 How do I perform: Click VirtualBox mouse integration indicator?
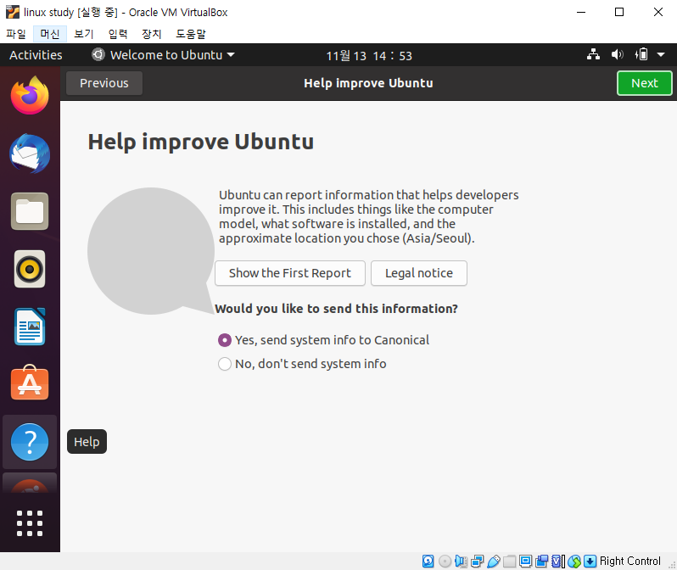point(574,561)
